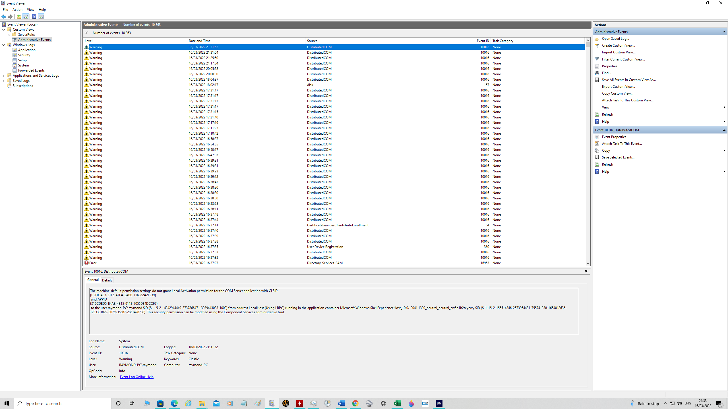Open the Find dialog from Actions pane

click(607, 73)
